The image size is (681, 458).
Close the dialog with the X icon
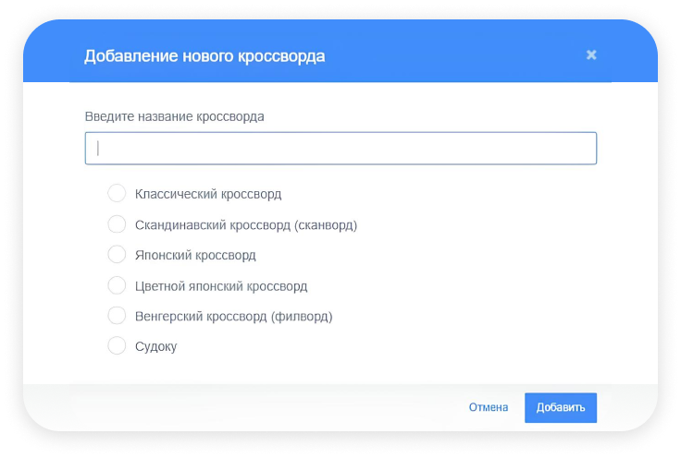tap(591, 55)
